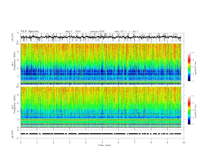This screenshot has height=160, width=207.
Task: Click the ch.2 spectrogram panel
Action: [101, 107]
